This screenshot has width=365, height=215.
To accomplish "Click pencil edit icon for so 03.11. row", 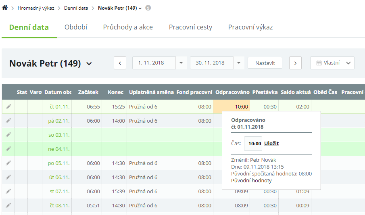I will pyautogui.click(x=8, y=135).
